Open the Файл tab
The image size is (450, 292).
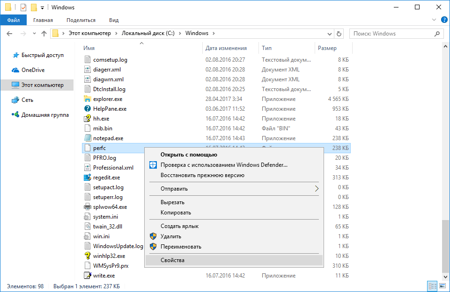click(14, 20)
